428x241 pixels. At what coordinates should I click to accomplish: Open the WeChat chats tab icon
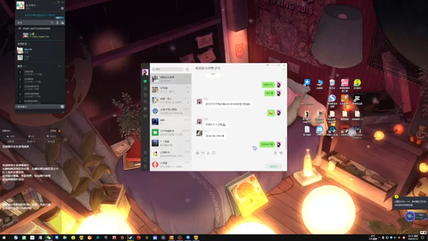(145, 81)
